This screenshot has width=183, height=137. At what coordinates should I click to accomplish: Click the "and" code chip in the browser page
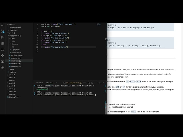point(117,87)
